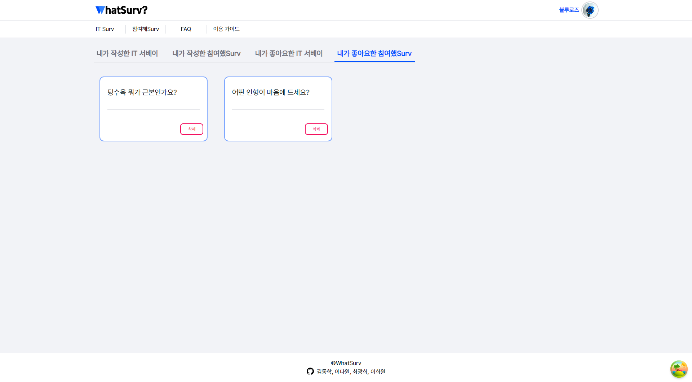This screenshot has width=692, height=382.
Task: Click the beach island floating icon
Action: [x=679, y=369]
